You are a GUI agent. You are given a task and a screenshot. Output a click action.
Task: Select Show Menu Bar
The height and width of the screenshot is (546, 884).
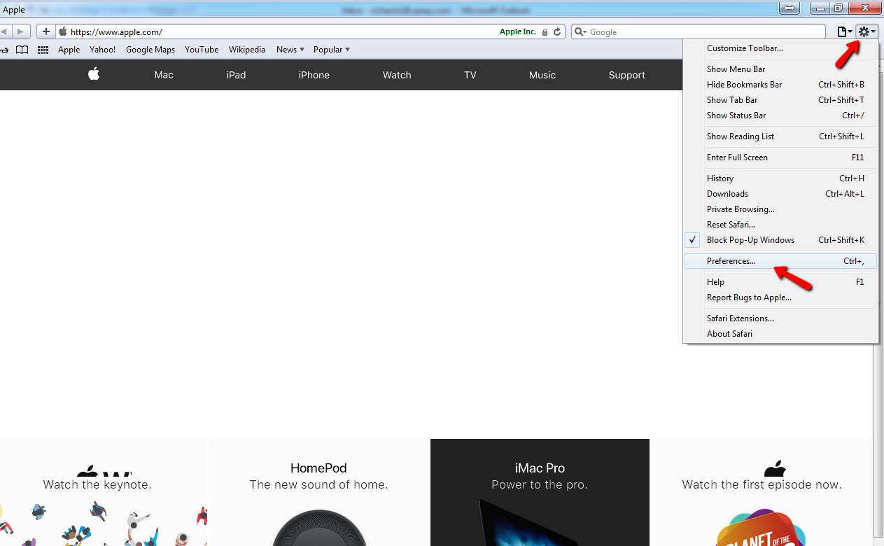pyautogui.click(x=780, y=69)
